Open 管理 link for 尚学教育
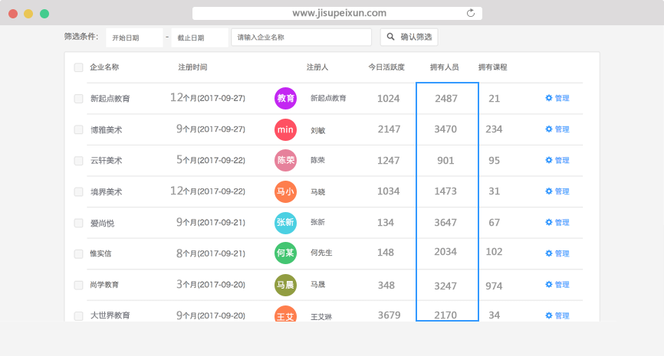 coord(562,285)
